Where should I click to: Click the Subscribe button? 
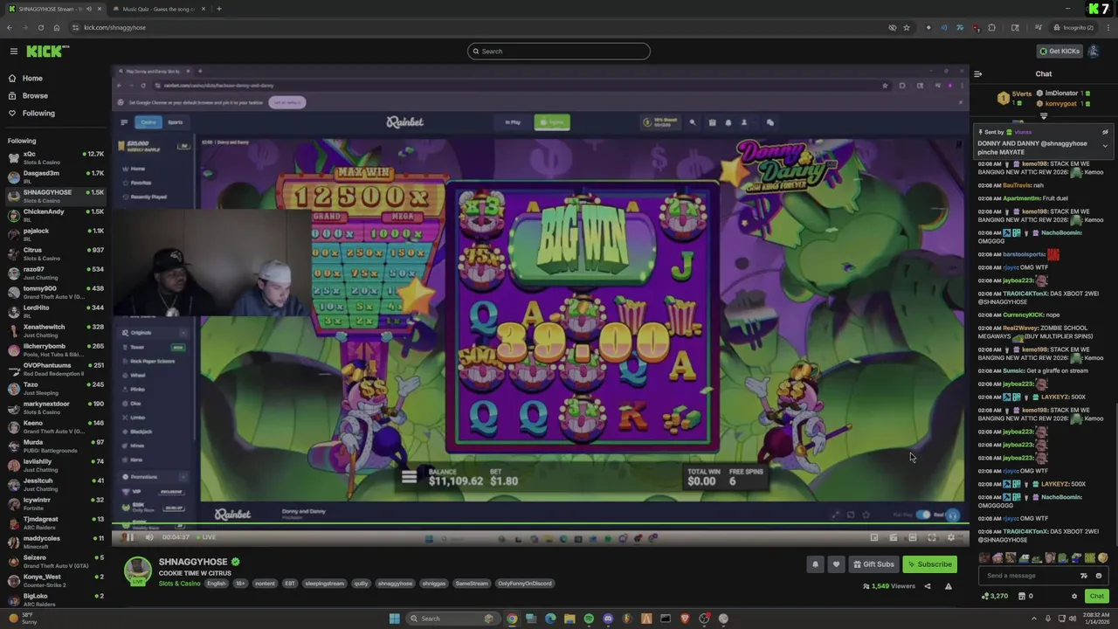929,564
